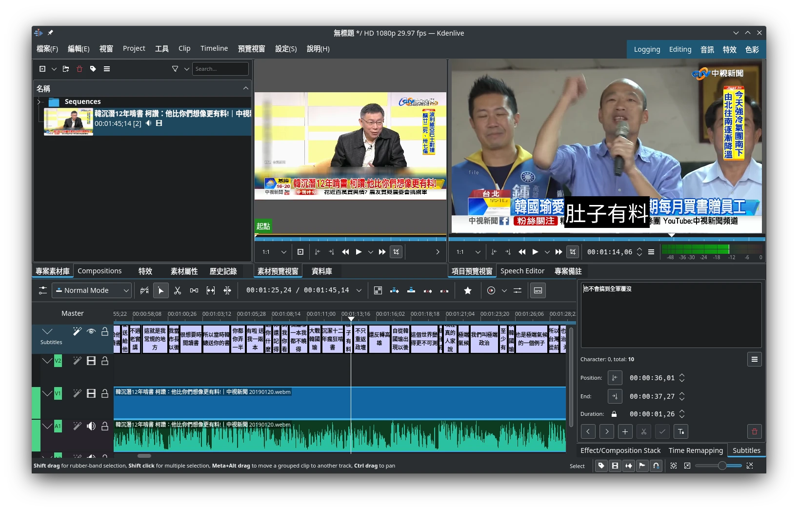Jump to the next subtitle arrow
Viewport: 798px width, 511px height.
coord(606,431)
